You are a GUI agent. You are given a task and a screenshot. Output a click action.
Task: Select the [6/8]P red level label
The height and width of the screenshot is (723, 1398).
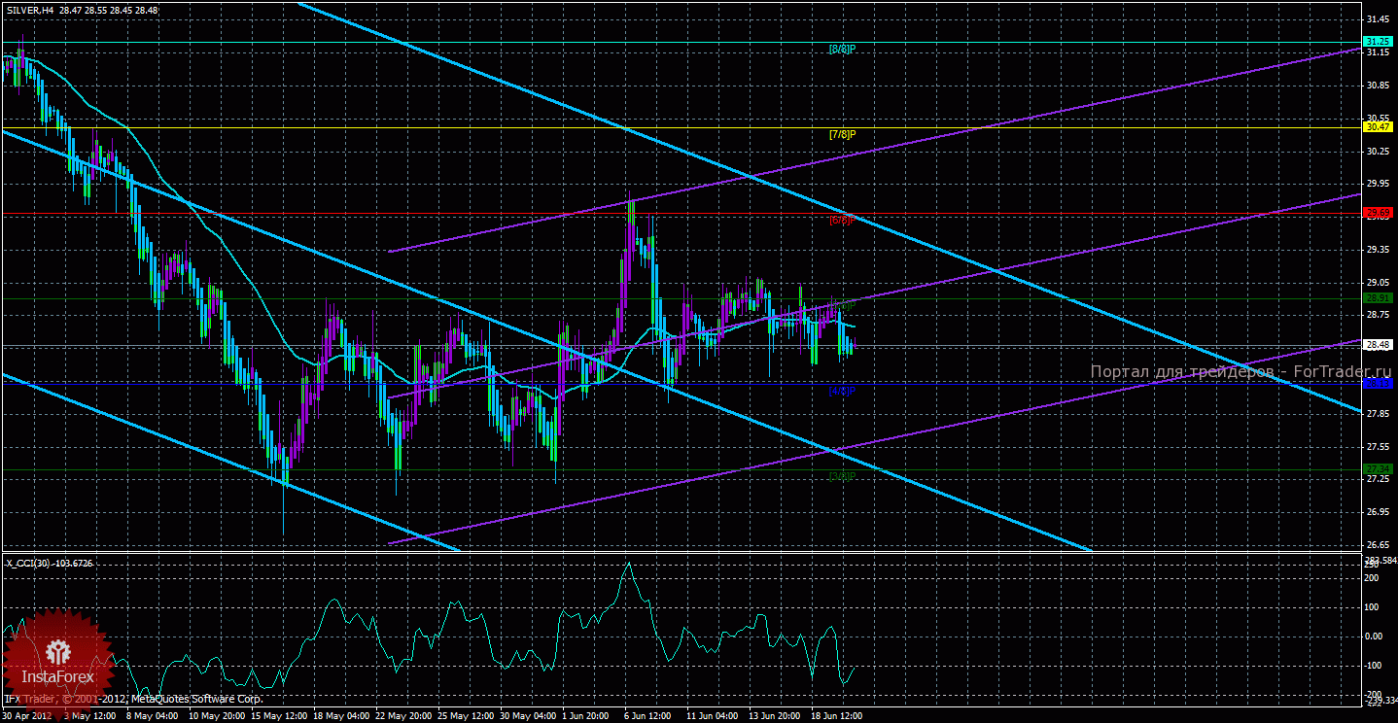[x=842, y=220]
